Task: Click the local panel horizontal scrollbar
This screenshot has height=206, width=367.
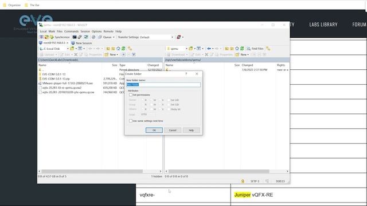Action: point(92,171)
